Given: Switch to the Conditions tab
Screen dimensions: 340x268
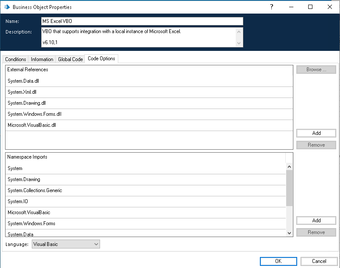Looking at the screenshot, I should [x=16, y=59].
